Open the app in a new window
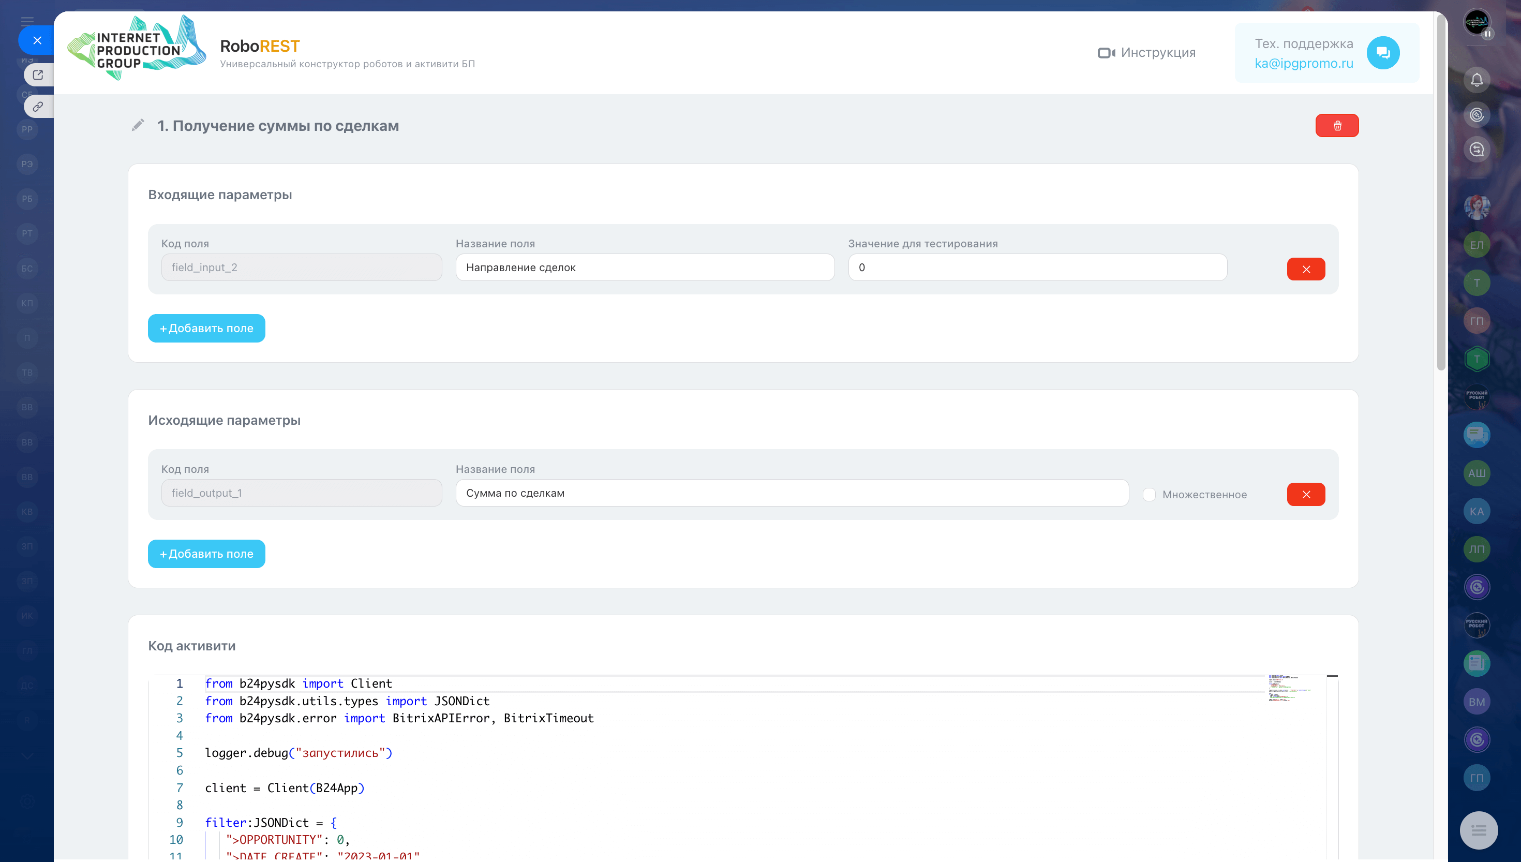 pyautogui.click(x=38, y=75)
